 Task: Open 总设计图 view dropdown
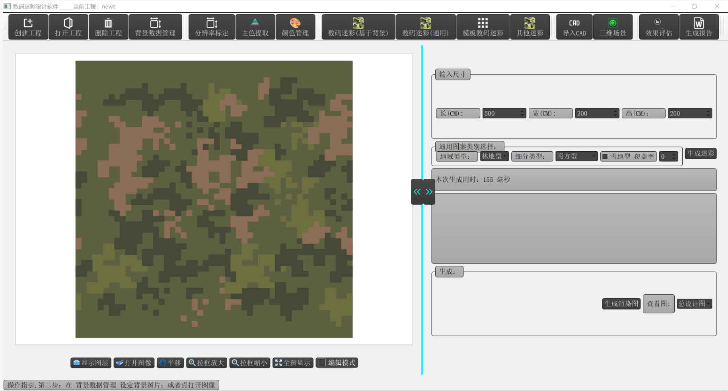click(695, 304)
